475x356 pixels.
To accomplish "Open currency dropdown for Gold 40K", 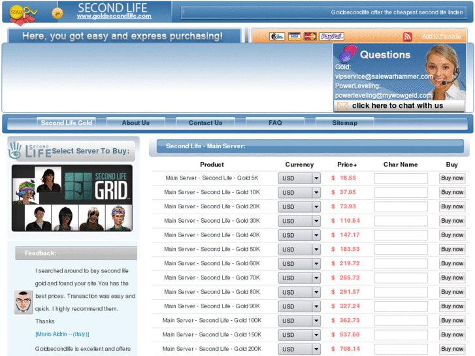I will 299,235.
